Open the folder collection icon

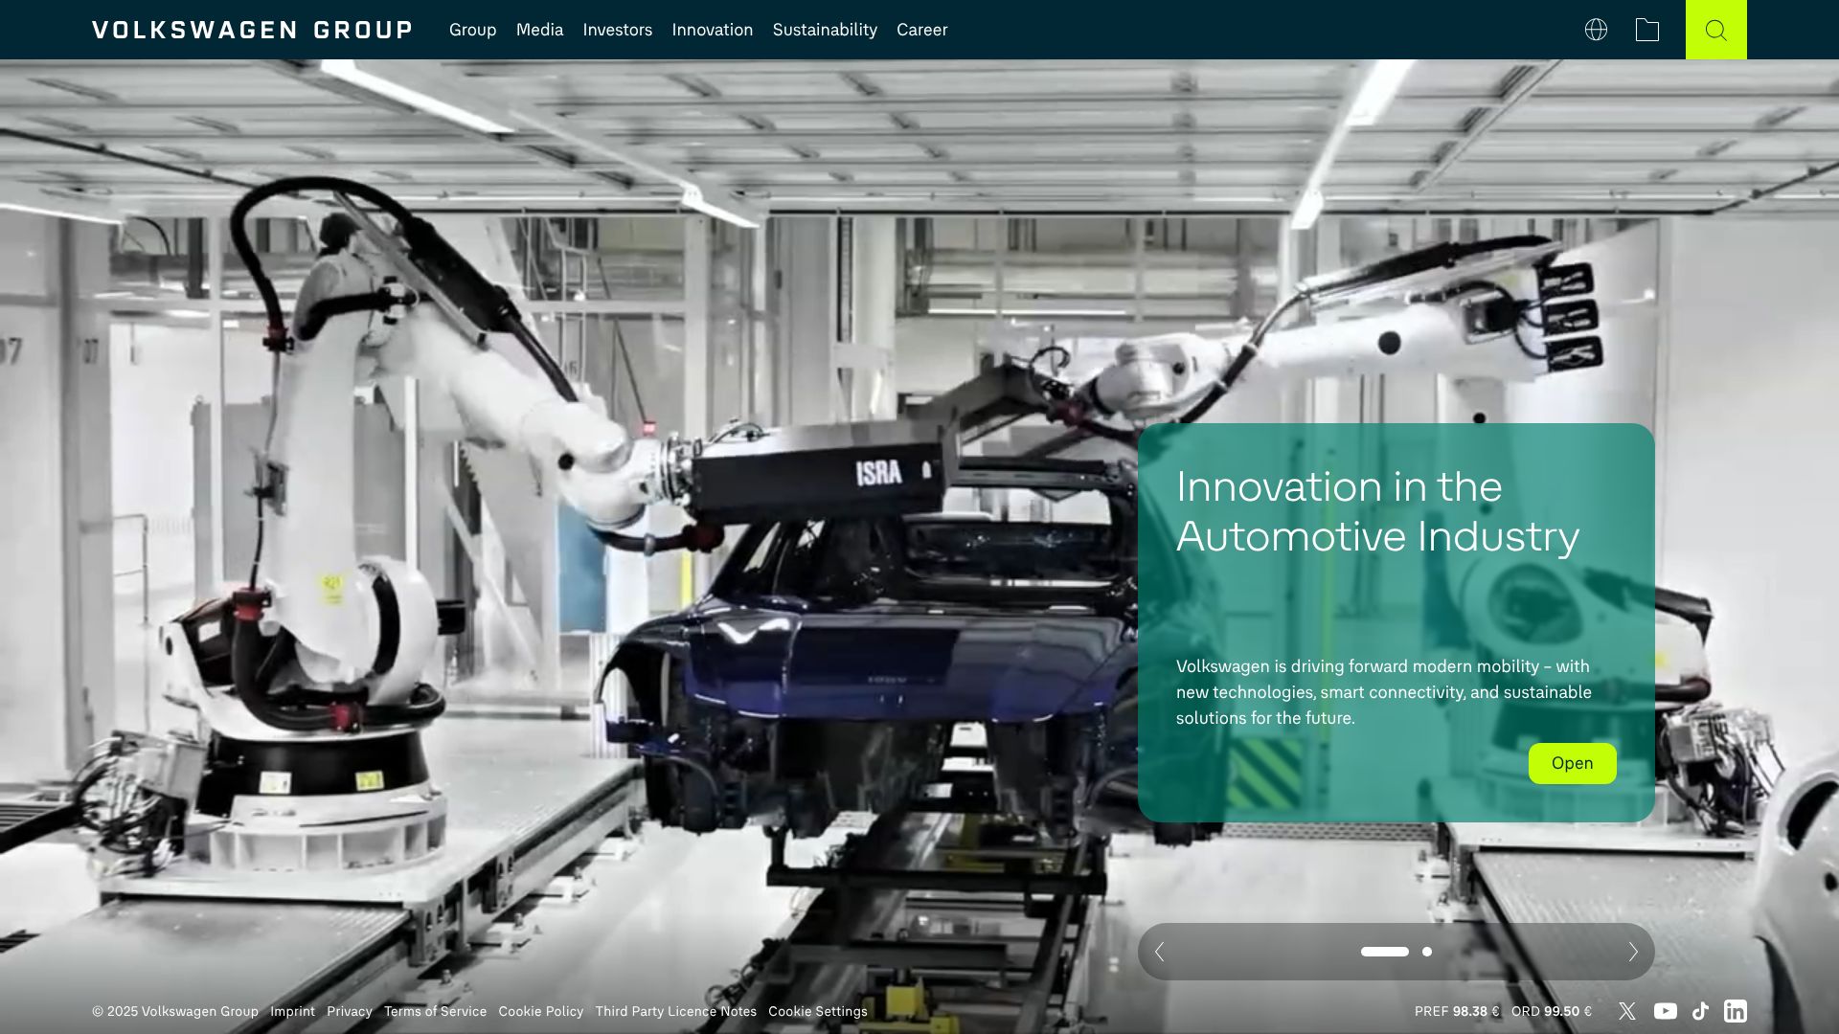[x=1646, y=30]
